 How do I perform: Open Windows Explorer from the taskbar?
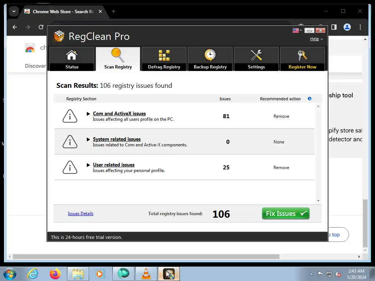(x=78, y=274)
